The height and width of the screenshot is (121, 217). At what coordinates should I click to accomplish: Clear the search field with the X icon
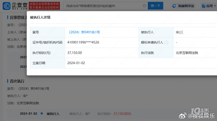[x=144, y=6]
